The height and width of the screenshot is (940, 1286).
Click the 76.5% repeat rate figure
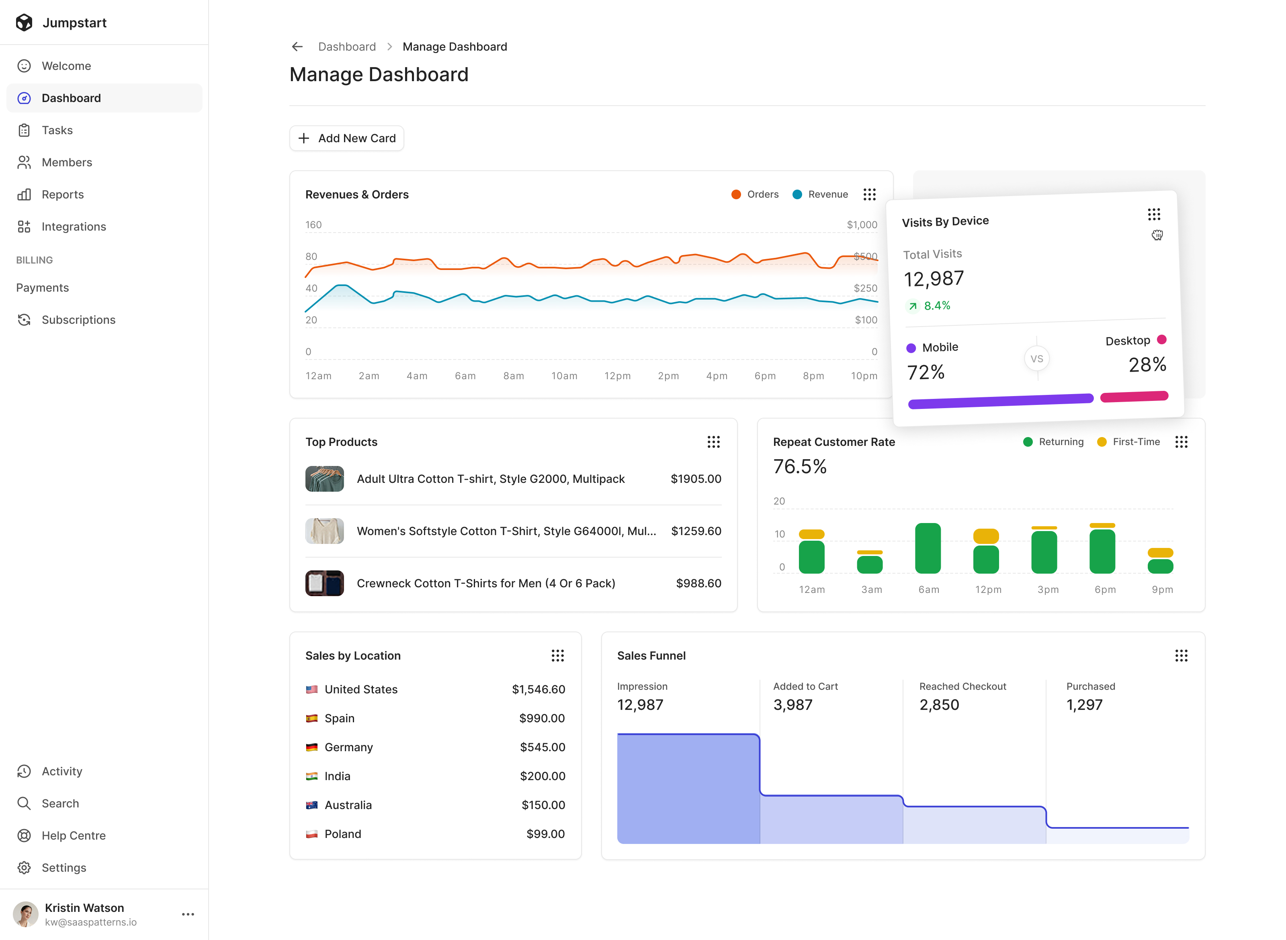799,467
